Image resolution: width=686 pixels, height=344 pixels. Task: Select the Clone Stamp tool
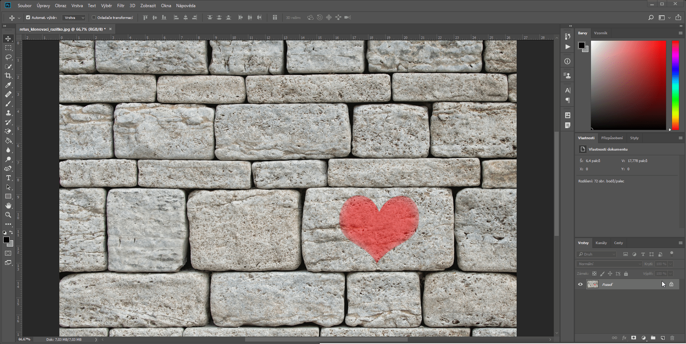click(8, 113)
